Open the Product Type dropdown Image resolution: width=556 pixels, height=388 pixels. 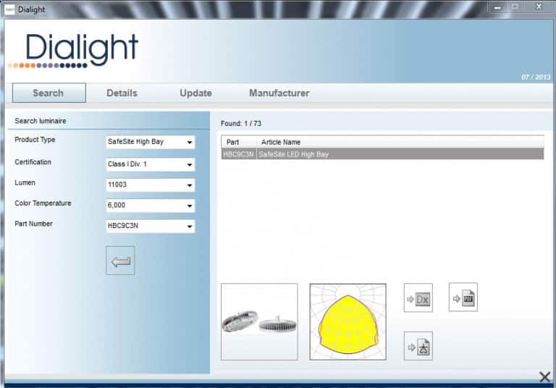coord(151,142)
